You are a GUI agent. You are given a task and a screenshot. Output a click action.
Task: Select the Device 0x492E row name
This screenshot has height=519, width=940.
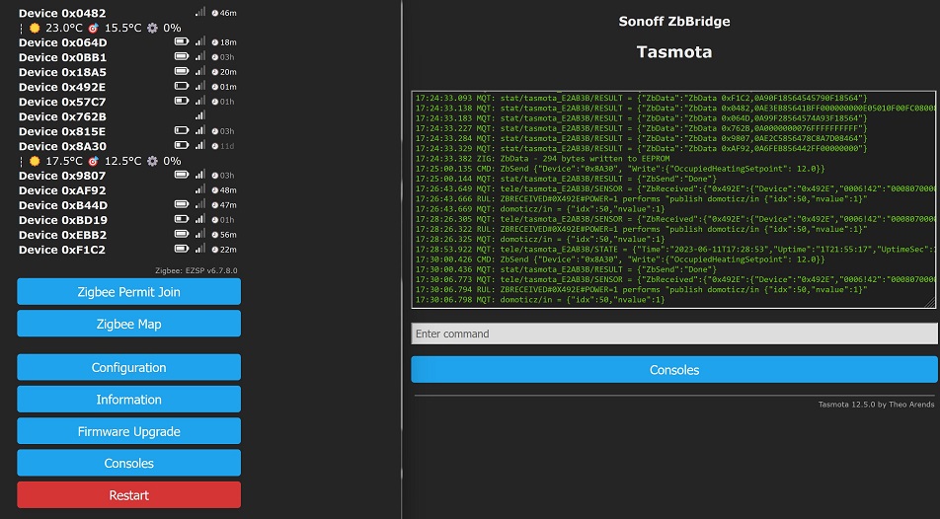[x=62, y=87]
